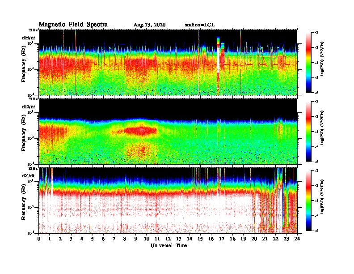Click the 10^1 frequency tick of the dH/dt panel
Image resolution: width=354 pixels, height=274 pixels.
[30, 43]
